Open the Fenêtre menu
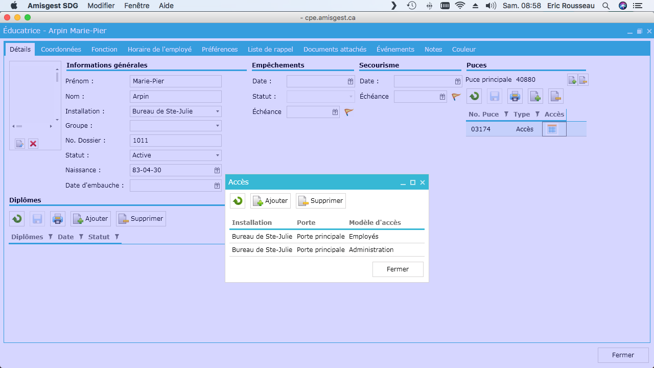Viewport: 654px width, 368px height. [137, 6]
